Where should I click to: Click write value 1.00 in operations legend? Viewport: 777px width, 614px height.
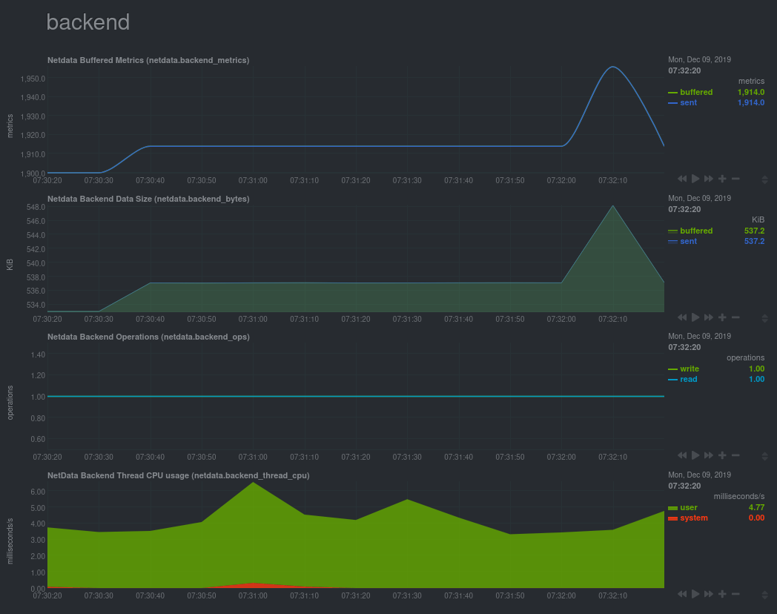coord(756,369)
